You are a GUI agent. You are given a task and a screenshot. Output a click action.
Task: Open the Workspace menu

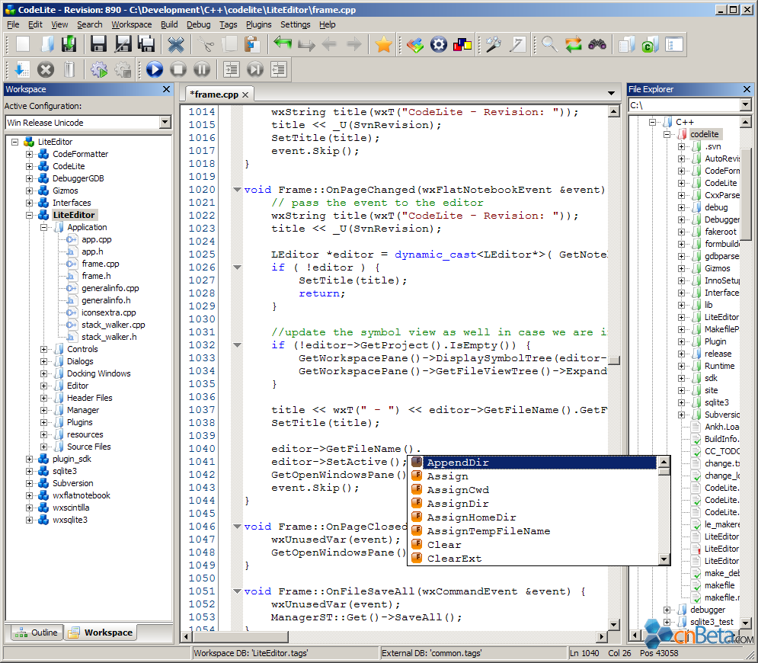click(132, 24)
